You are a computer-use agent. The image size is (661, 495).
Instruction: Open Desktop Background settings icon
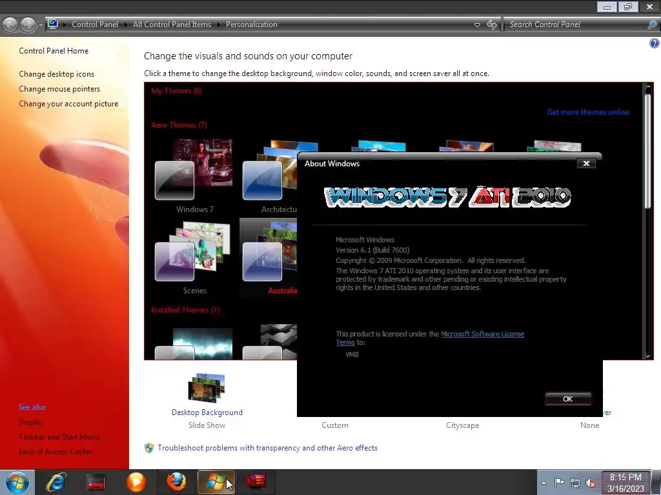(207, 388)
